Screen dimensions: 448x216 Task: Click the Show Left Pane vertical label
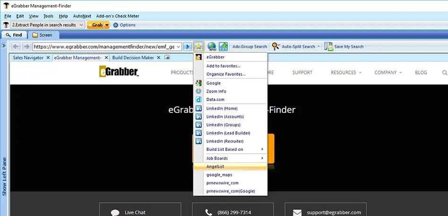[x=4, y=176]
